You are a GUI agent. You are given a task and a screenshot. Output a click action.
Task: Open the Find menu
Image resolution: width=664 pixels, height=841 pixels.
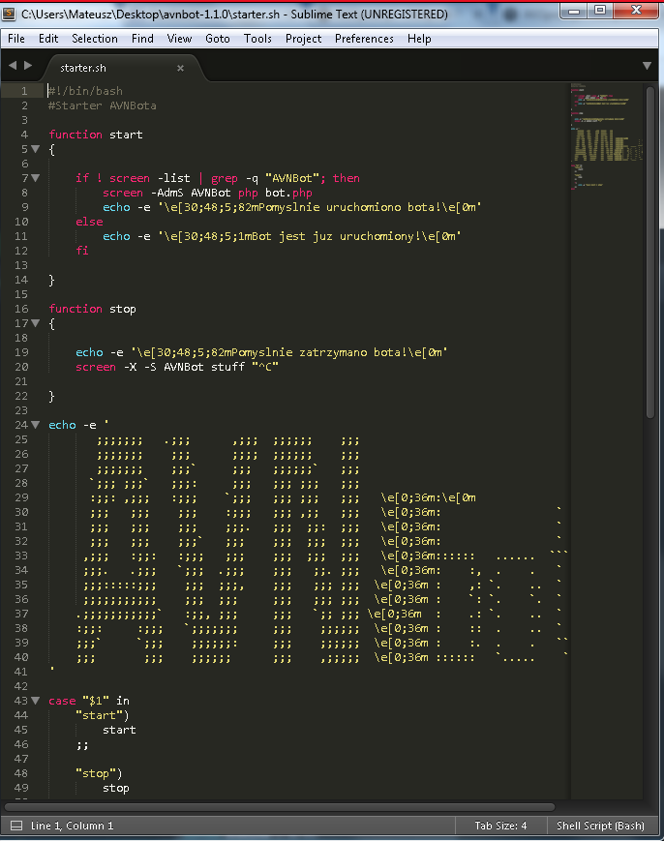tap(142, 39)
